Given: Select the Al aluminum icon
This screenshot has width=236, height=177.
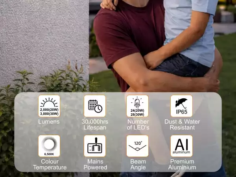Looking at the screenshot, I should pos(182,146).
